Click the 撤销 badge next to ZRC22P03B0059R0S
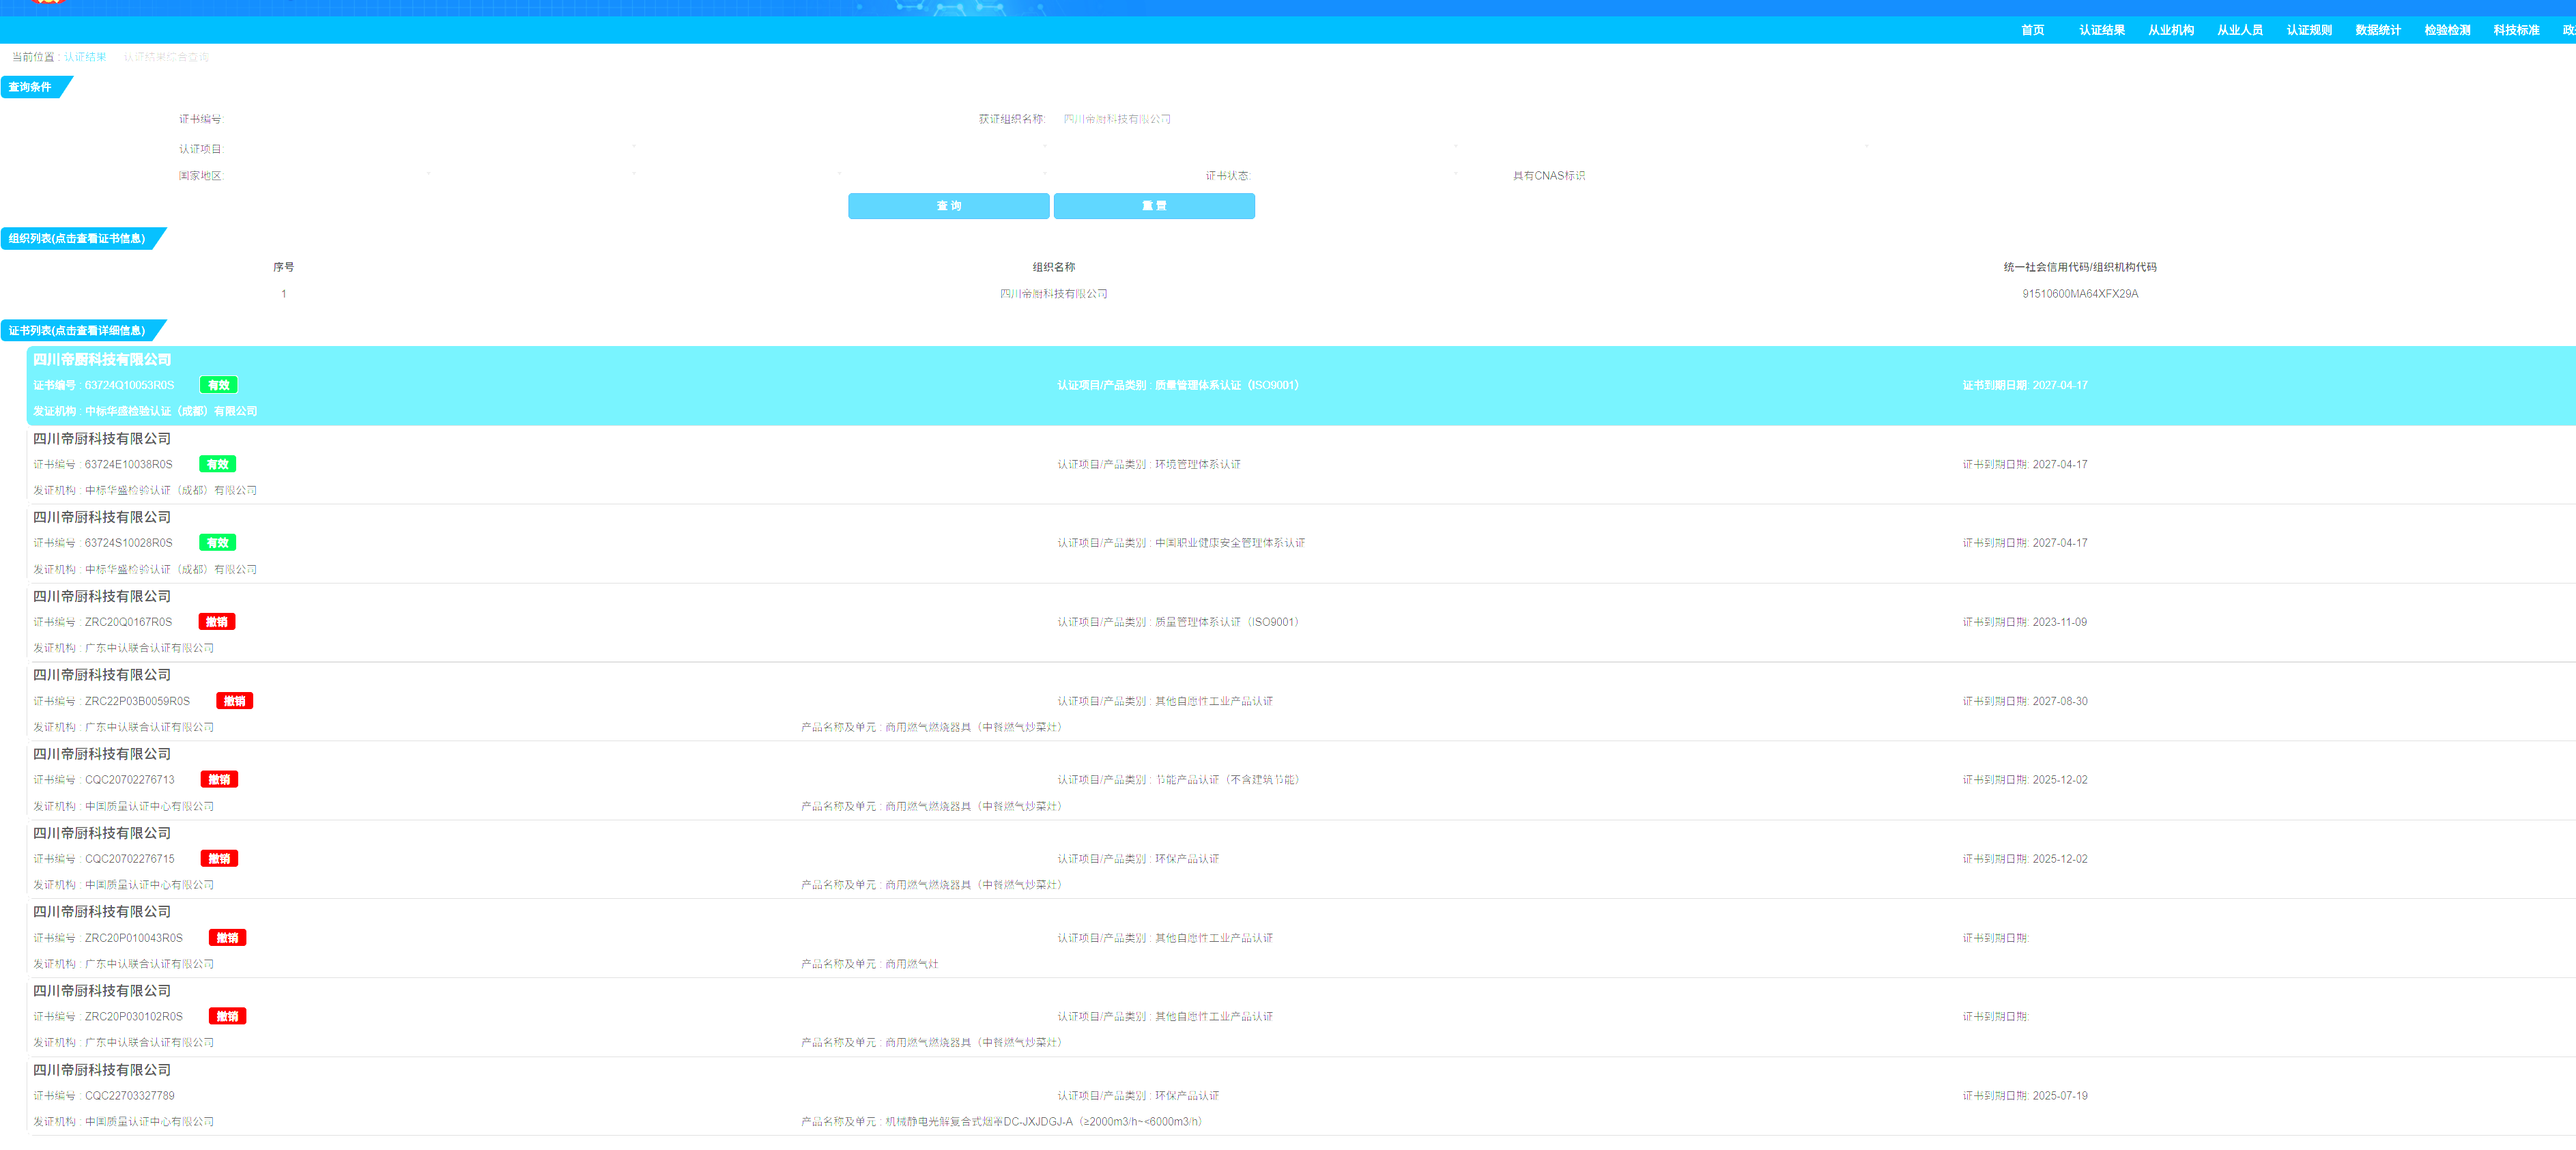This screenshot has height=1150, width=2576. (235, 701)
